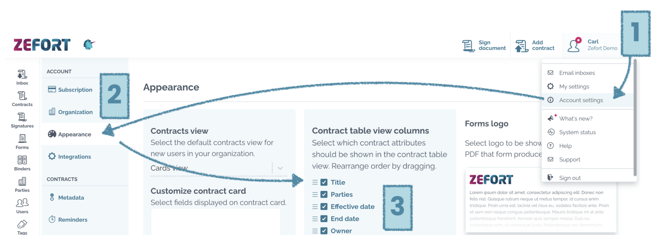Select the Contracts icon in sidebar
Image resolution: width=658 pixels, height=235 pixels.
(22, 98)
